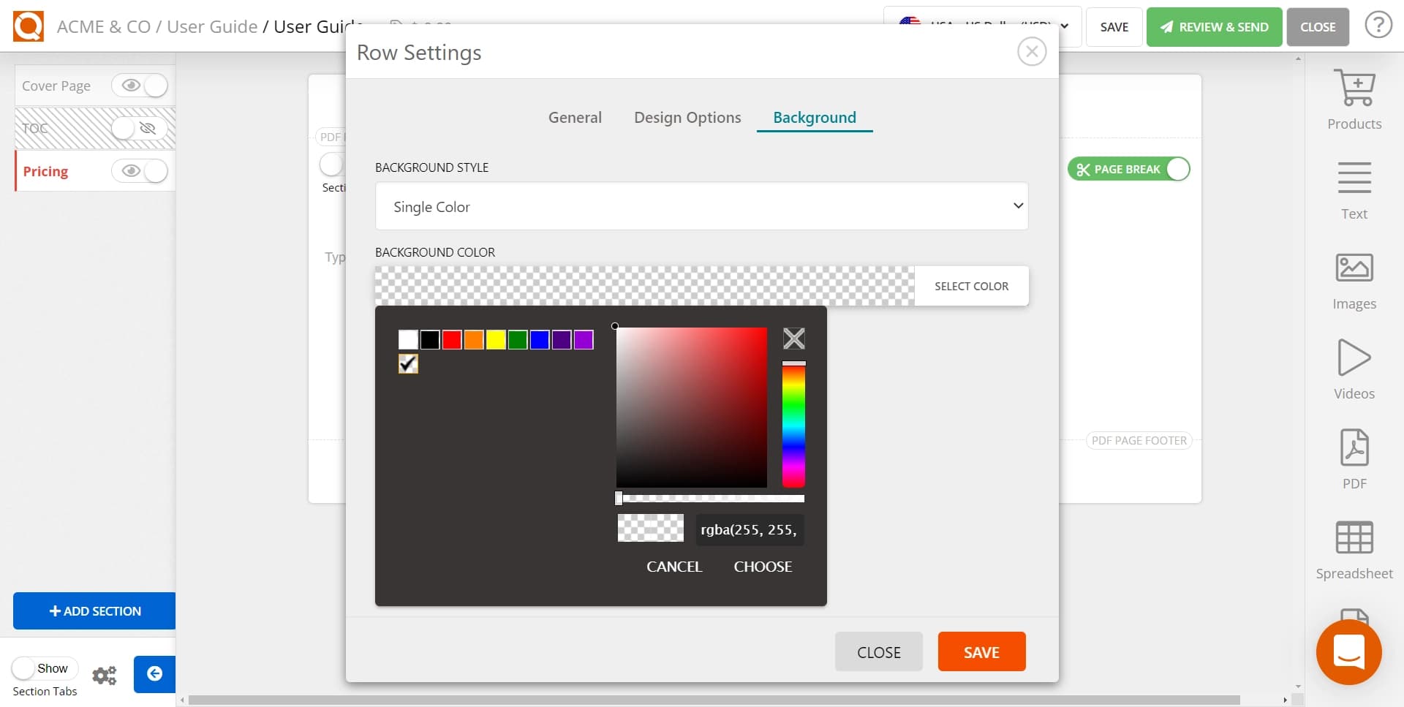Open the Background Style dropdown
This screenshot has width=1404, height=707.
click(x=701, y=207)
